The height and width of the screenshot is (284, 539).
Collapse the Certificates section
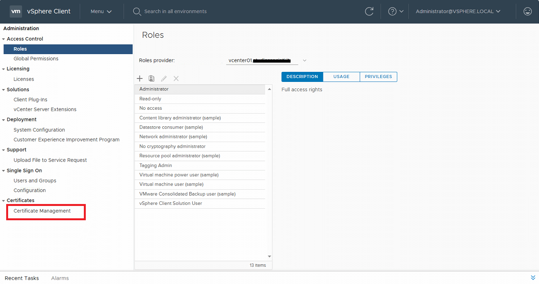pyautogui.click(x=3, y=201)
